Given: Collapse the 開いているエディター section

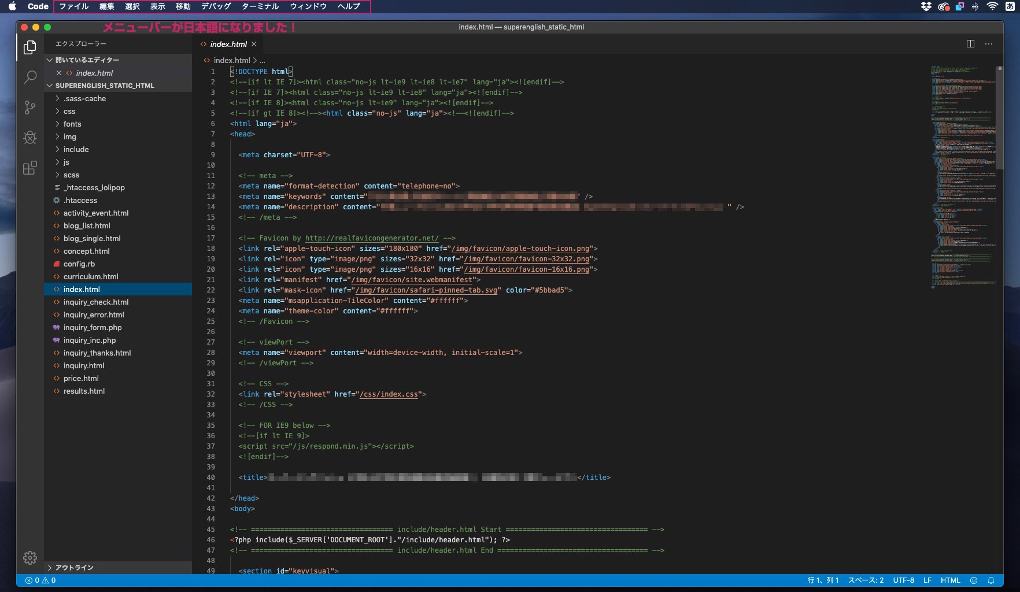Looking at the screenshot, I should pyautogui.click(x=87, y=60).
